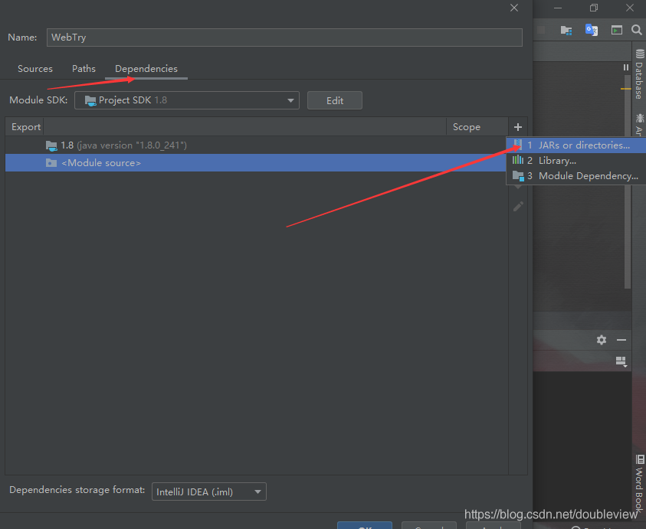
Task: Click the plus icon to add dependency
Action: click(x=518, y=127)
